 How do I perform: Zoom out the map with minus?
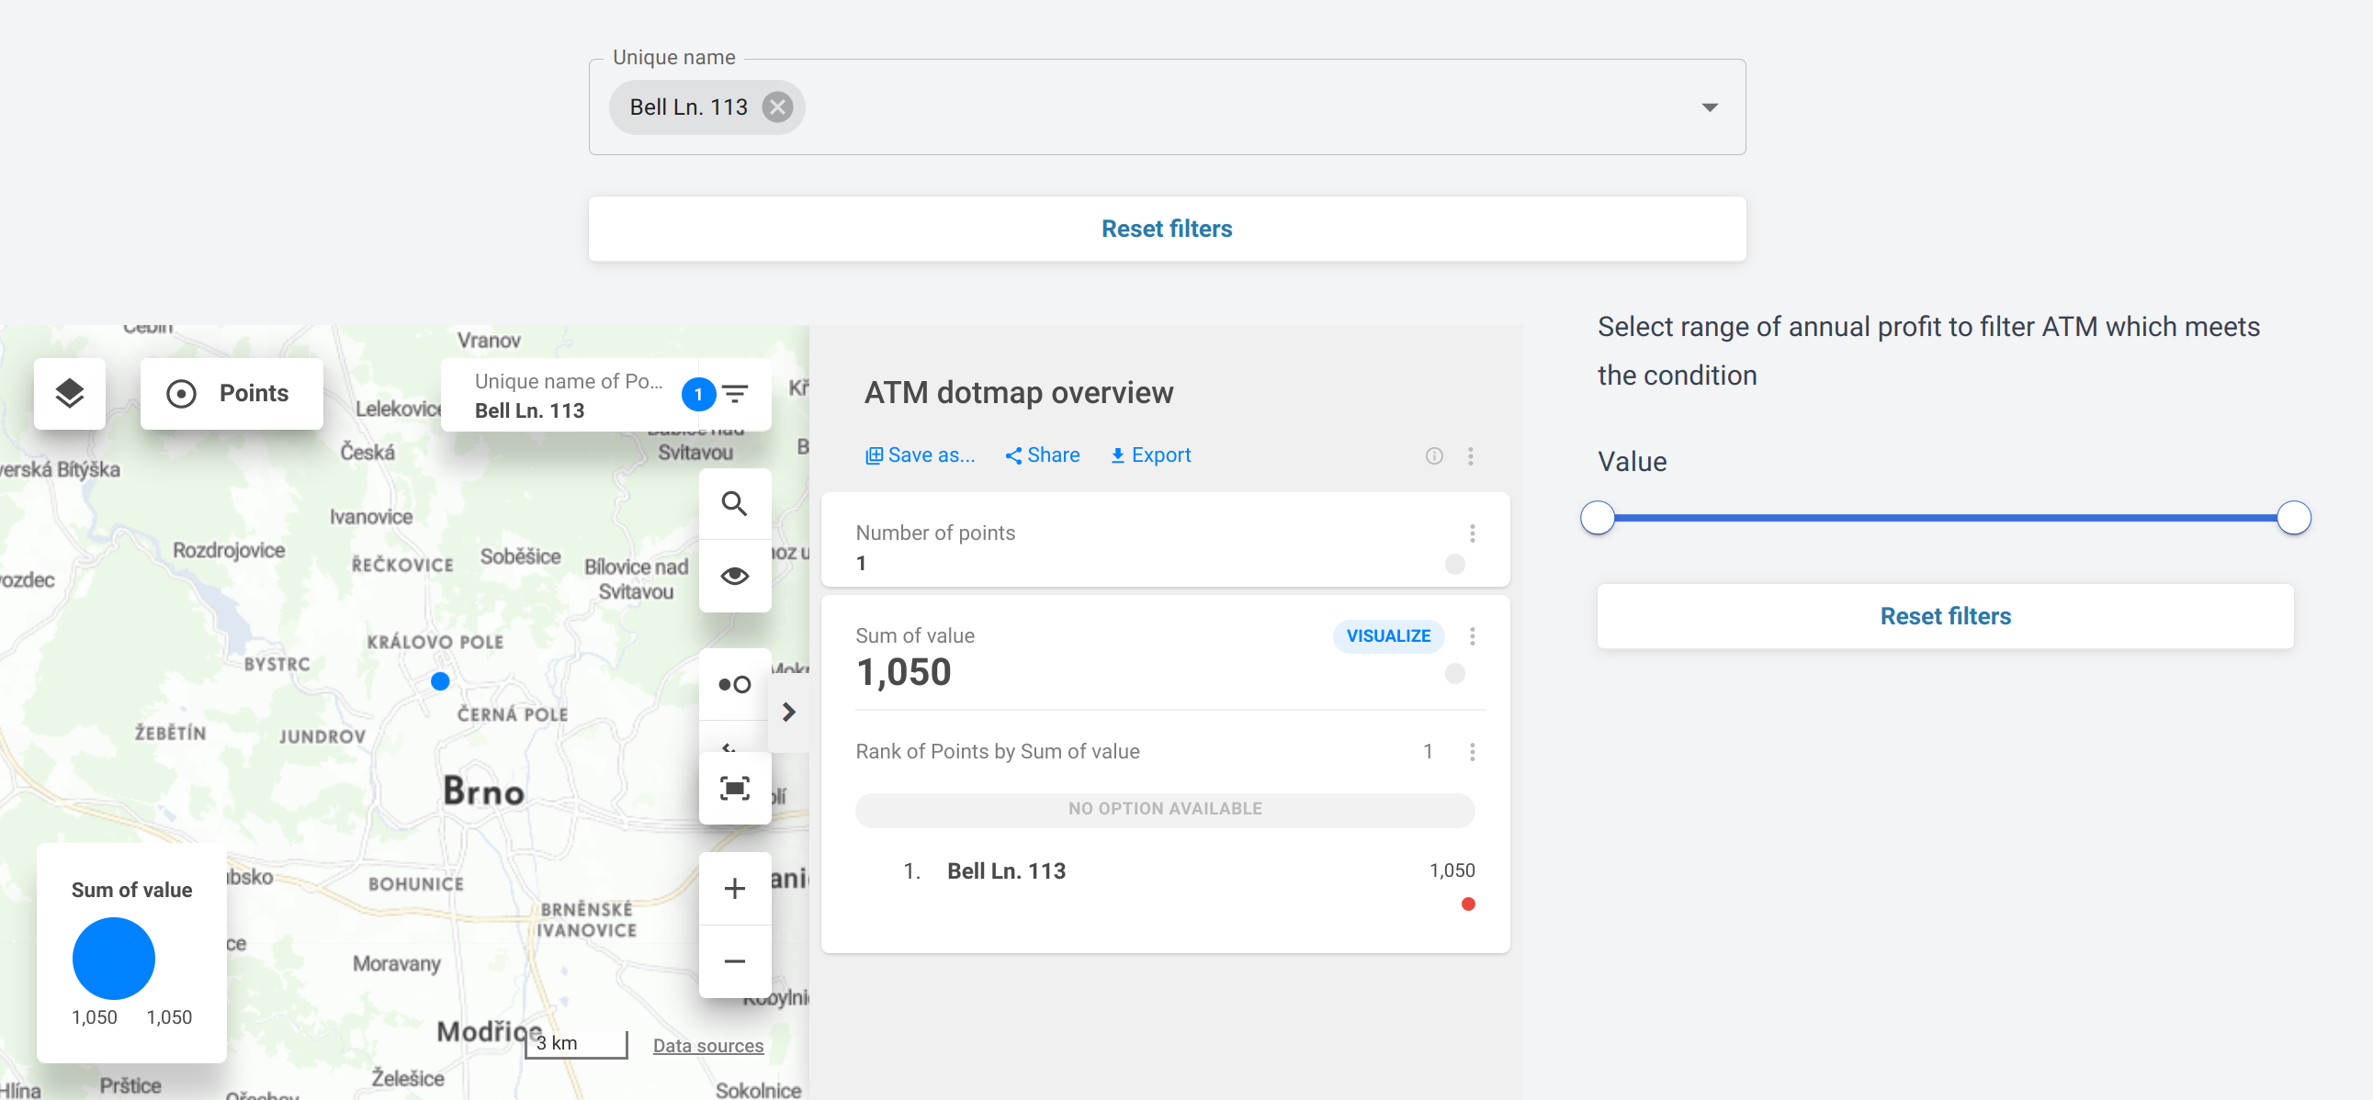[x=734, y=961]
